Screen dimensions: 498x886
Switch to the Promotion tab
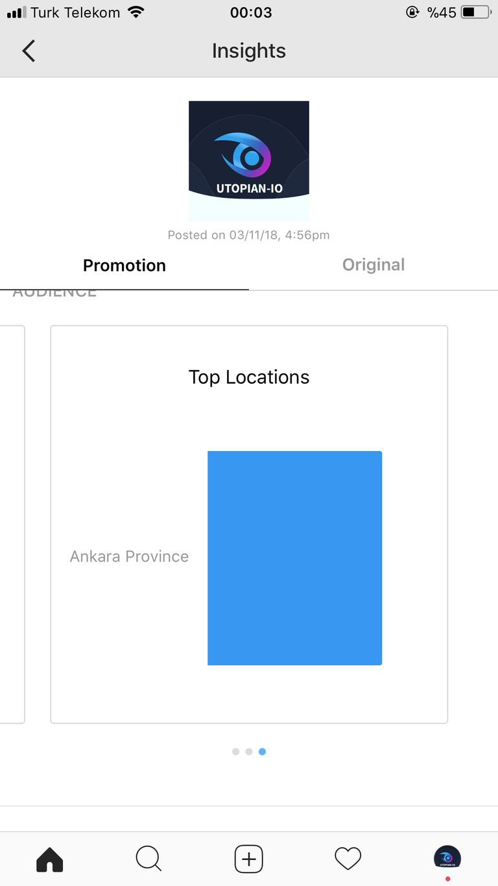pos(124,265)
